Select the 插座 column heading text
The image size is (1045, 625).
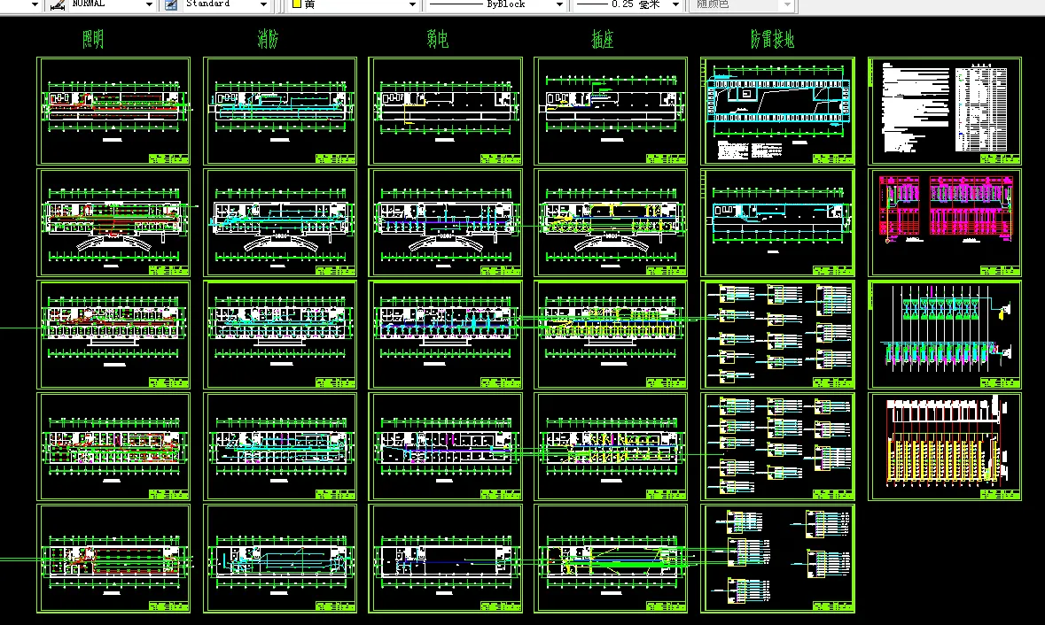pos(603,40)
